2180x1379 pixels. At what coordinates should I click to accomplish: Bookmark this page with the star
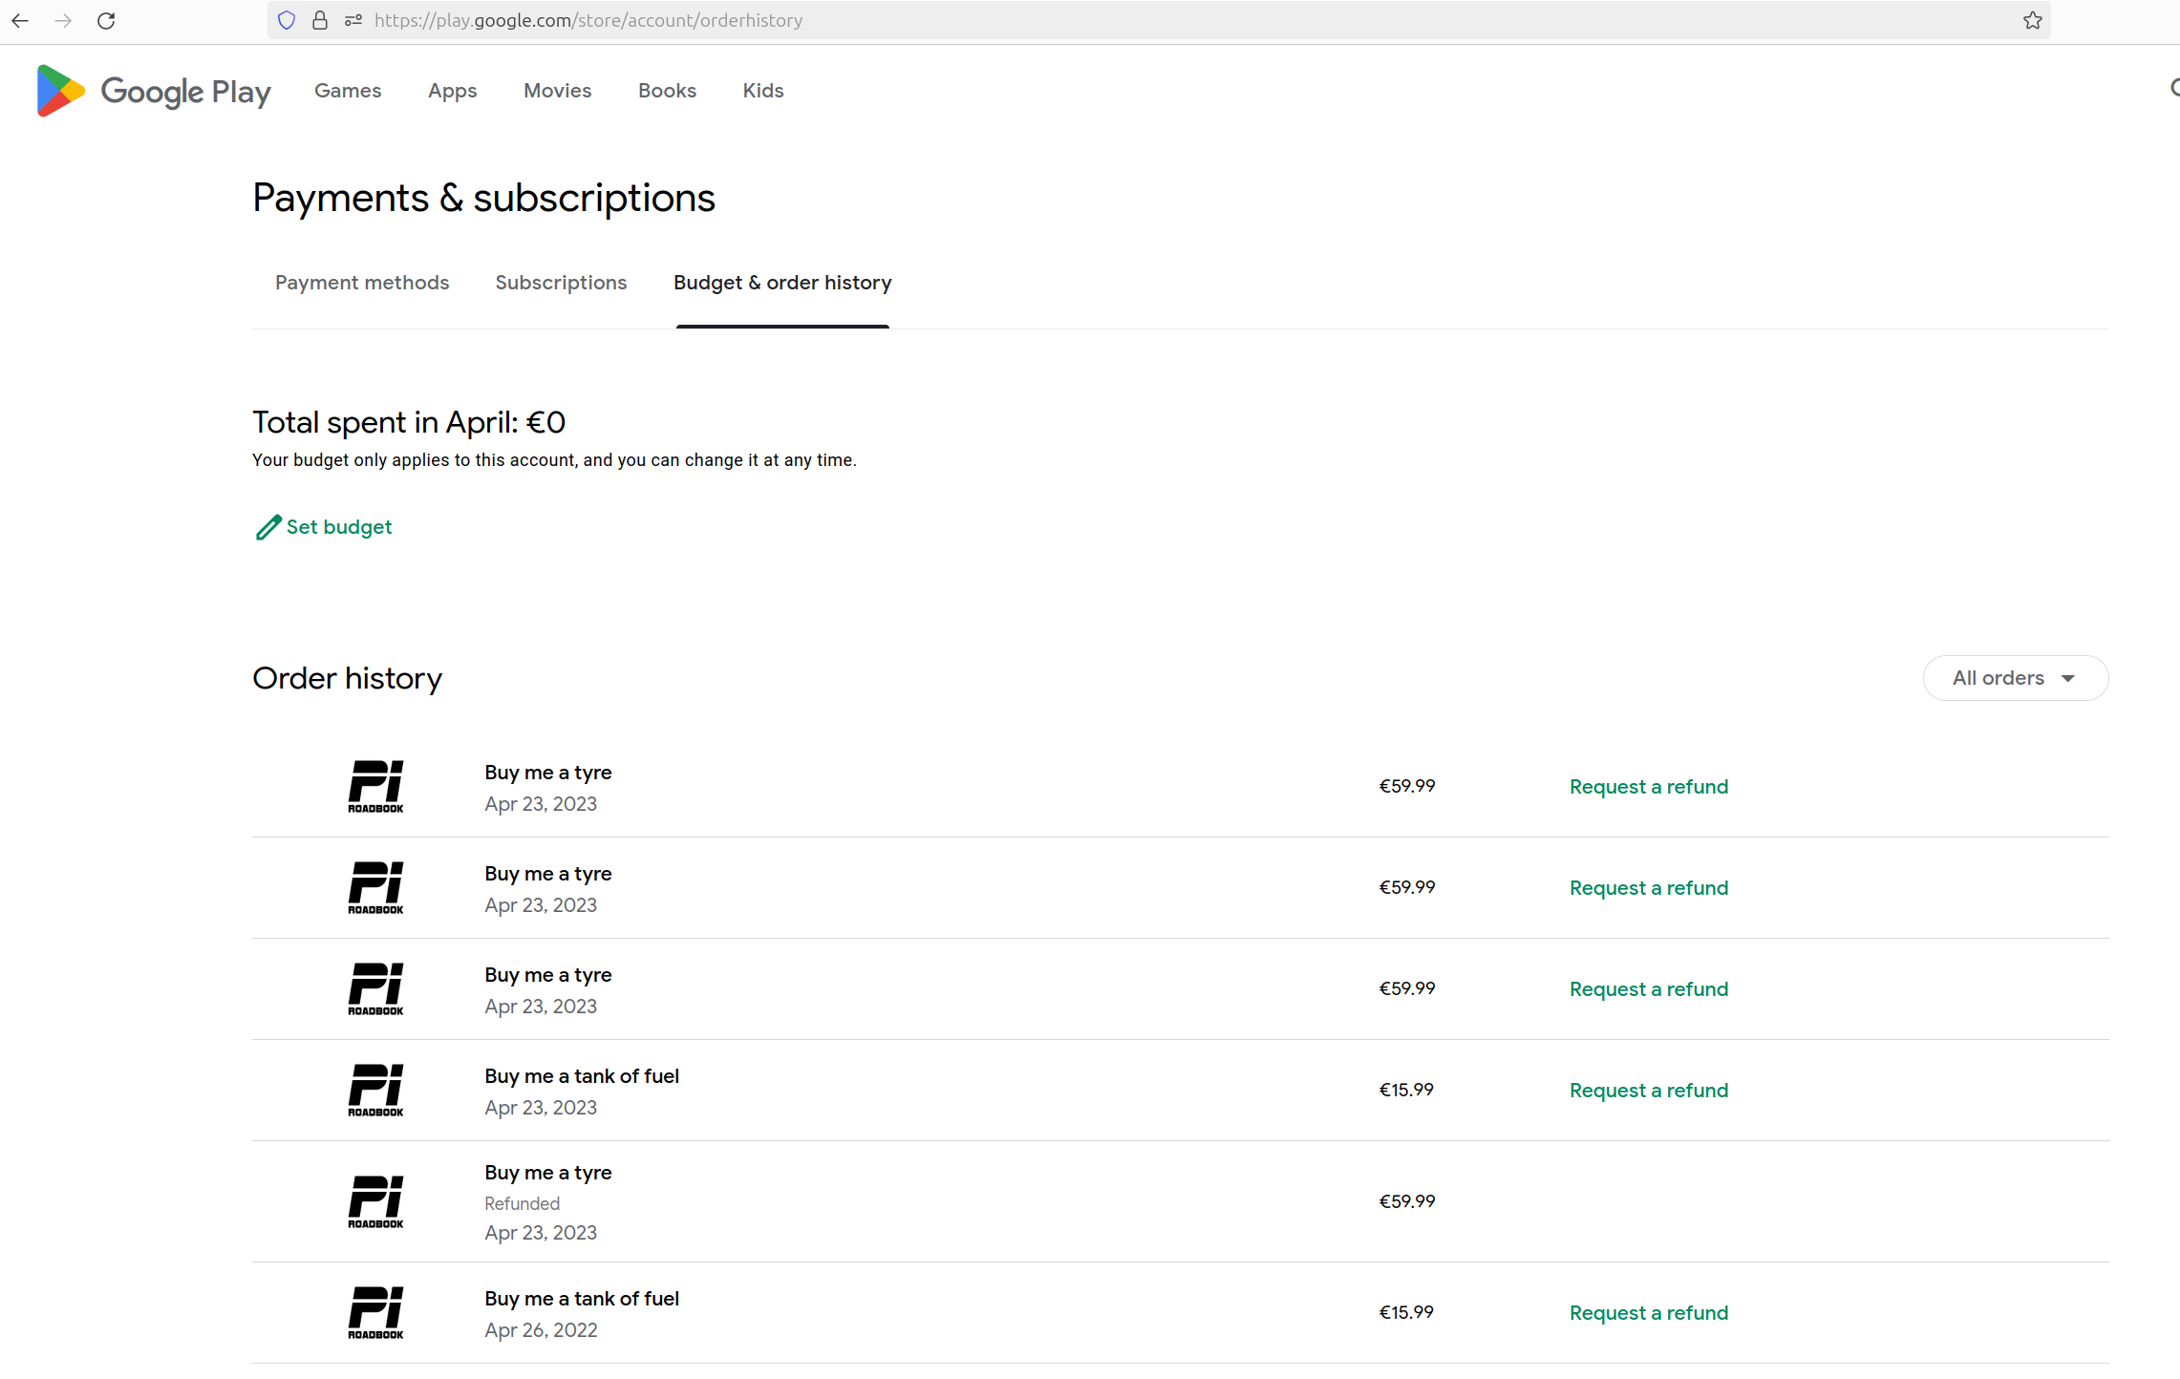(x=2032, y=20)
